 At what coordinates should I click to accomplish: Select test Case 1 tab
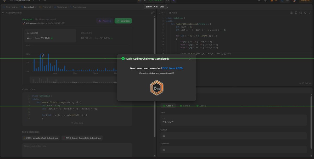[169, 106]
